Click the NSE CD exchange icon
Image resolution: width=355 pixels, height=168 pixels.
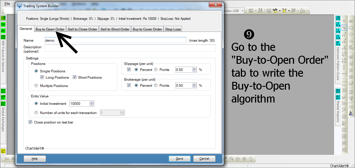3,97
